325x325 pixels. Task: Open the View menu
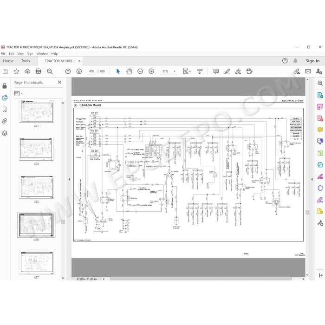20,54
